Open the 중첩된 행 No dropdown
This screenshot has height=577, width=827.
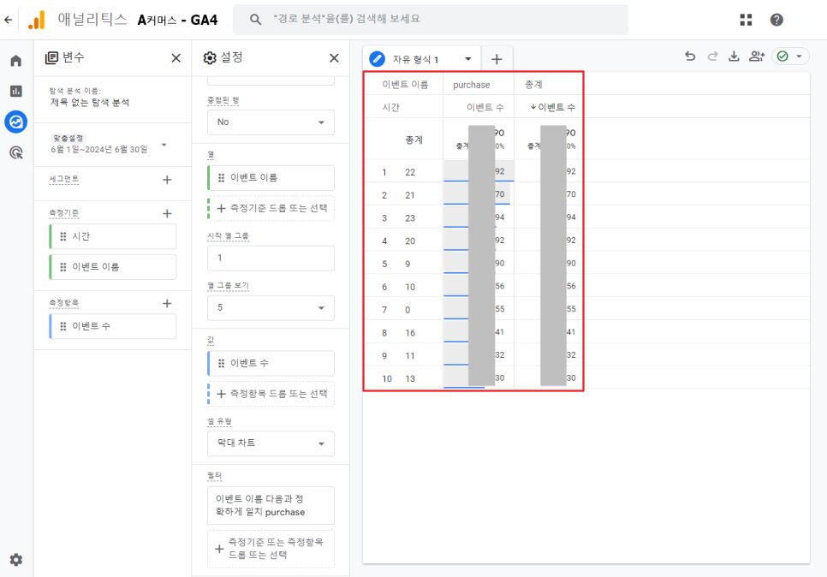coord(271,122)
